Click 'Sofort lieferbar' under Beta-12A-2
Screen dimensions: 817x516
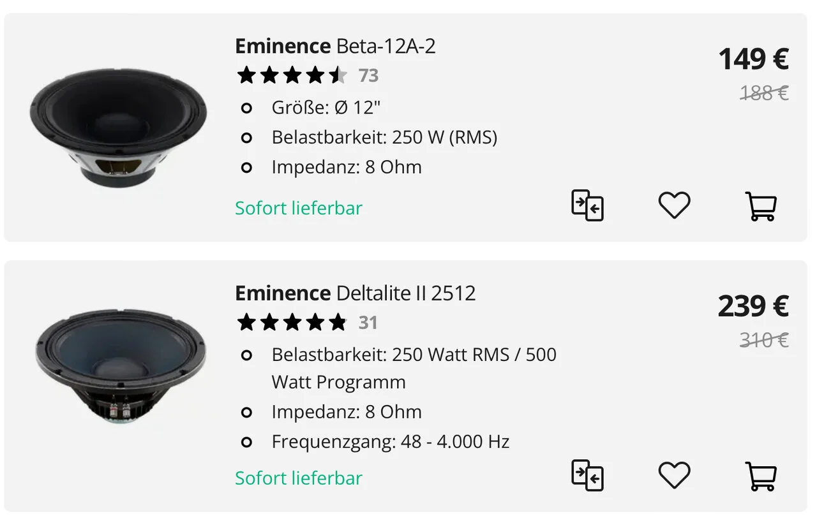point(298,209)
